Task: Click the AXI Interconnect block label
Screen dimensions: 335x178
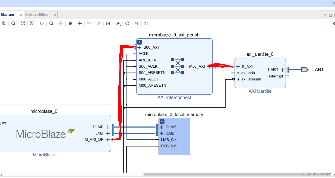Action: (x=174, y=97)
